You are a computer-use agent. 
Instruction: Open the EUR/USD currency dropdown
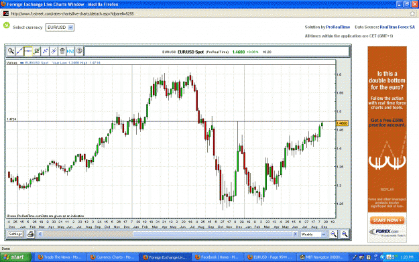pyautogui.click(x=60, y=27)
